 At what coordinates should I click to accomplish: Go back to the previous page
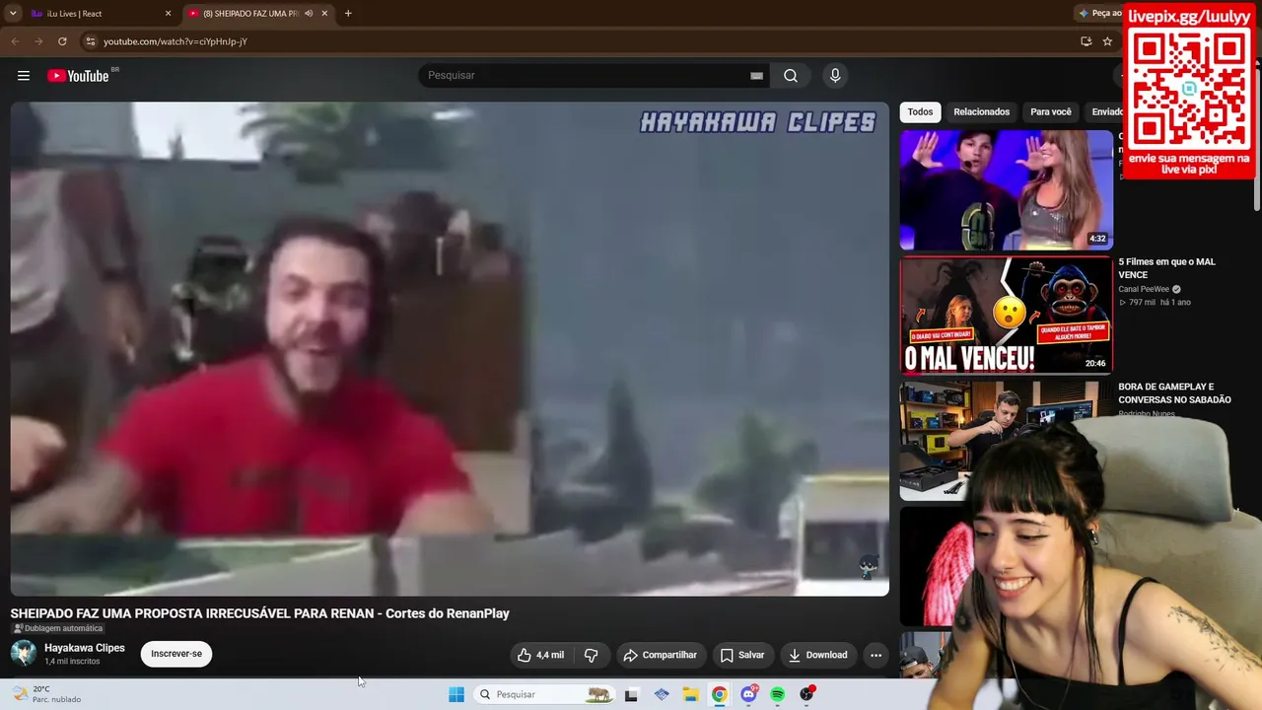(15, 41)
